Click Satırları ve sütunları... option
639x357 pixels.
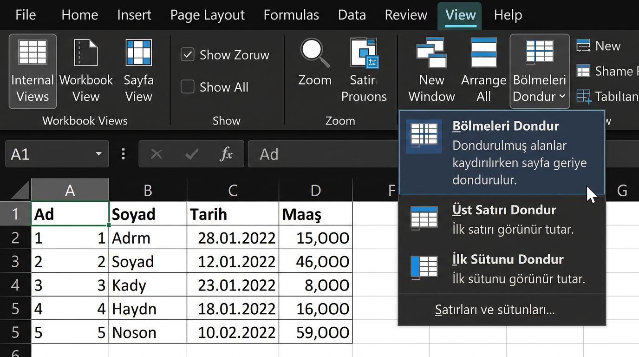point(495,310)
